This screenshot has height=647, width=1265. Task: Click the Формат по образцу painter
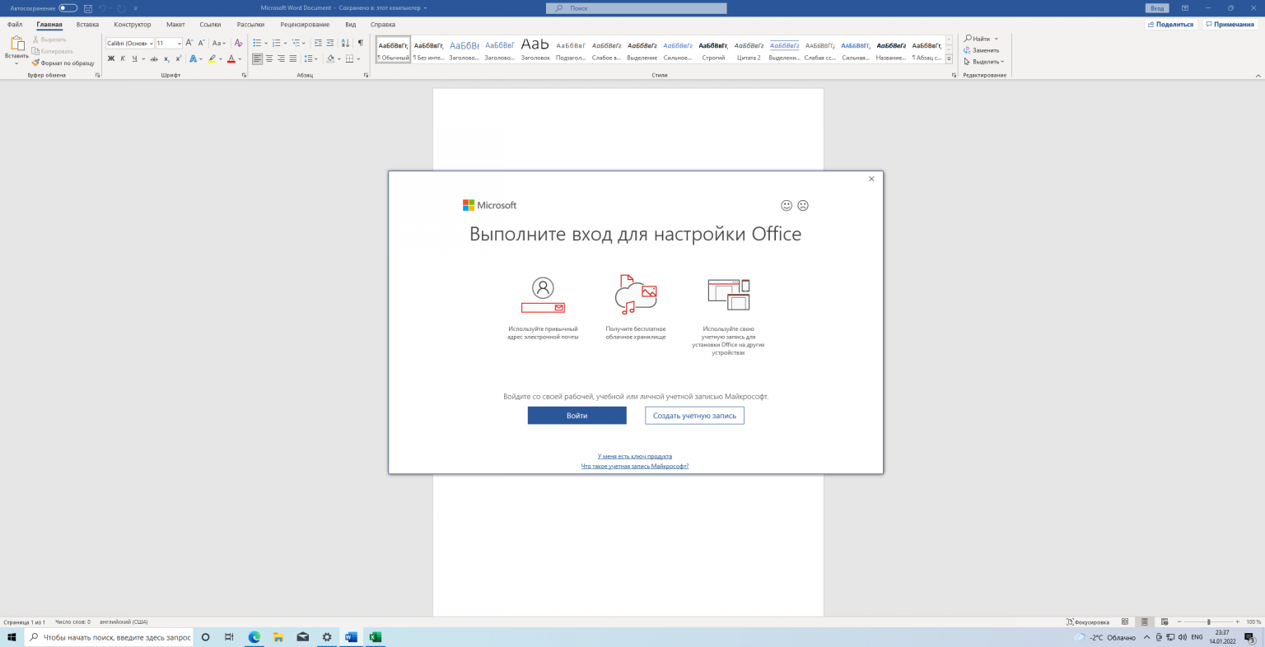coord(63,63)
